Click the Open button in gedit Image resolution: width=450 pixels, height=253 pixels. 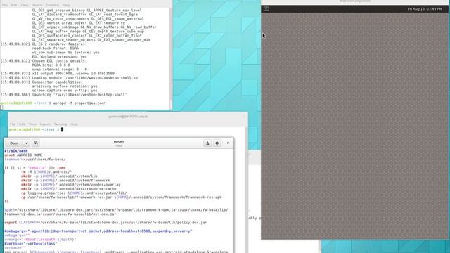[x=14, y=143]
